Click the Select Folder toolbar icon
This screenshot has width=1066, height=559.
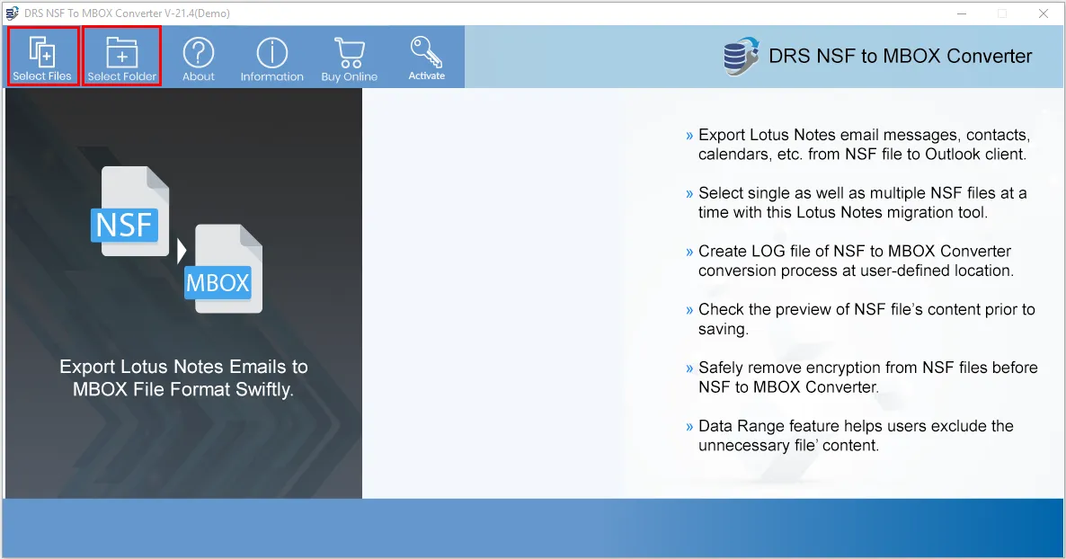(x=121, y=58)
